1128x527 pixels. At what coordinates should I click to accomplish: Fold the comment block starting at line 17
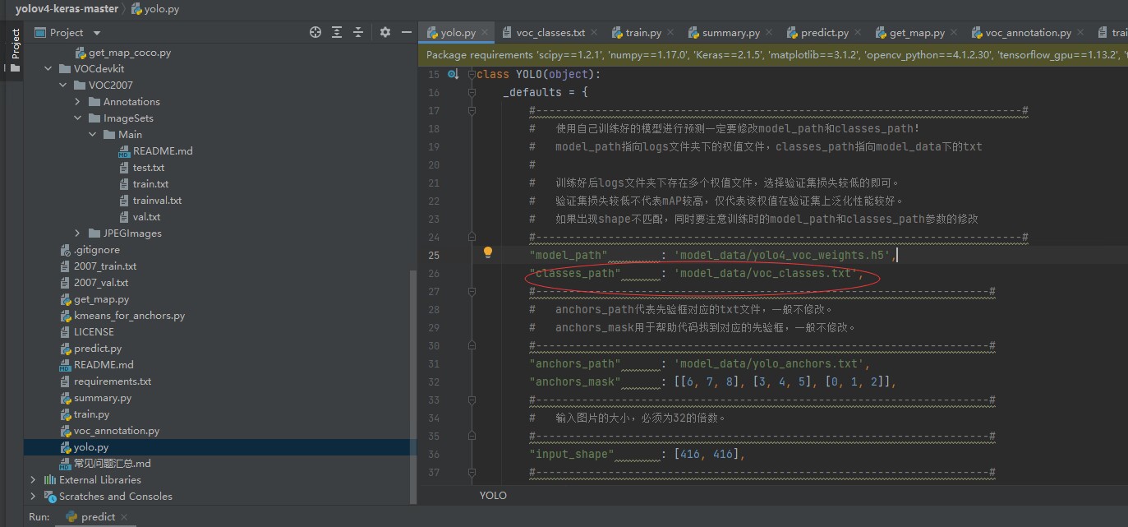click(472, 111)
